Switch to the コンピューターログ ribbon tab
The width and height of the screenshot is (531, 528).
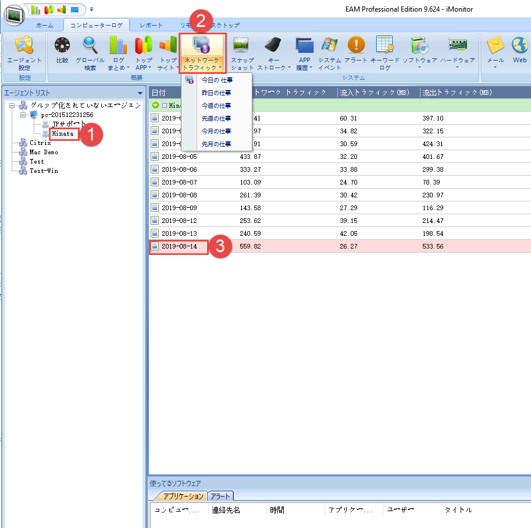(96, 25)
